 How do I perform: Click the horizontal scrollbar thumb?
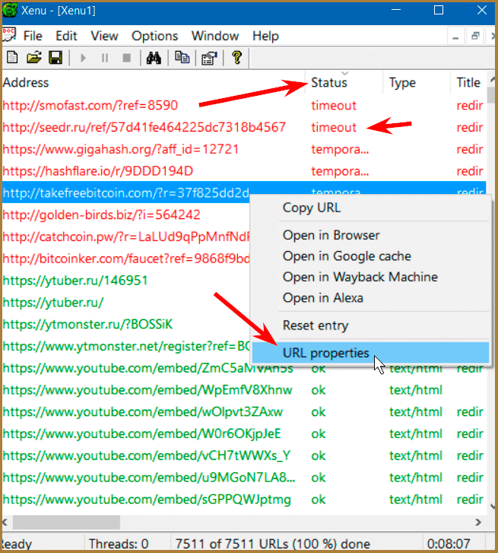pyautogui.click(x=67, y=522)
